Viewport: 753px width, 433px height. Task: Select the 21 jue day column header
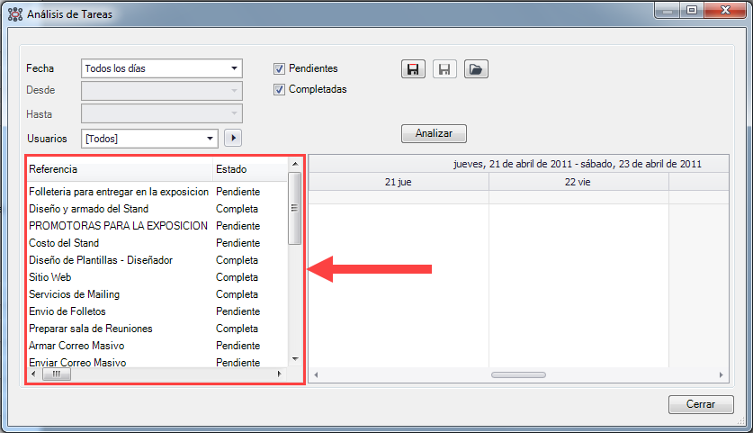(399, 182)
